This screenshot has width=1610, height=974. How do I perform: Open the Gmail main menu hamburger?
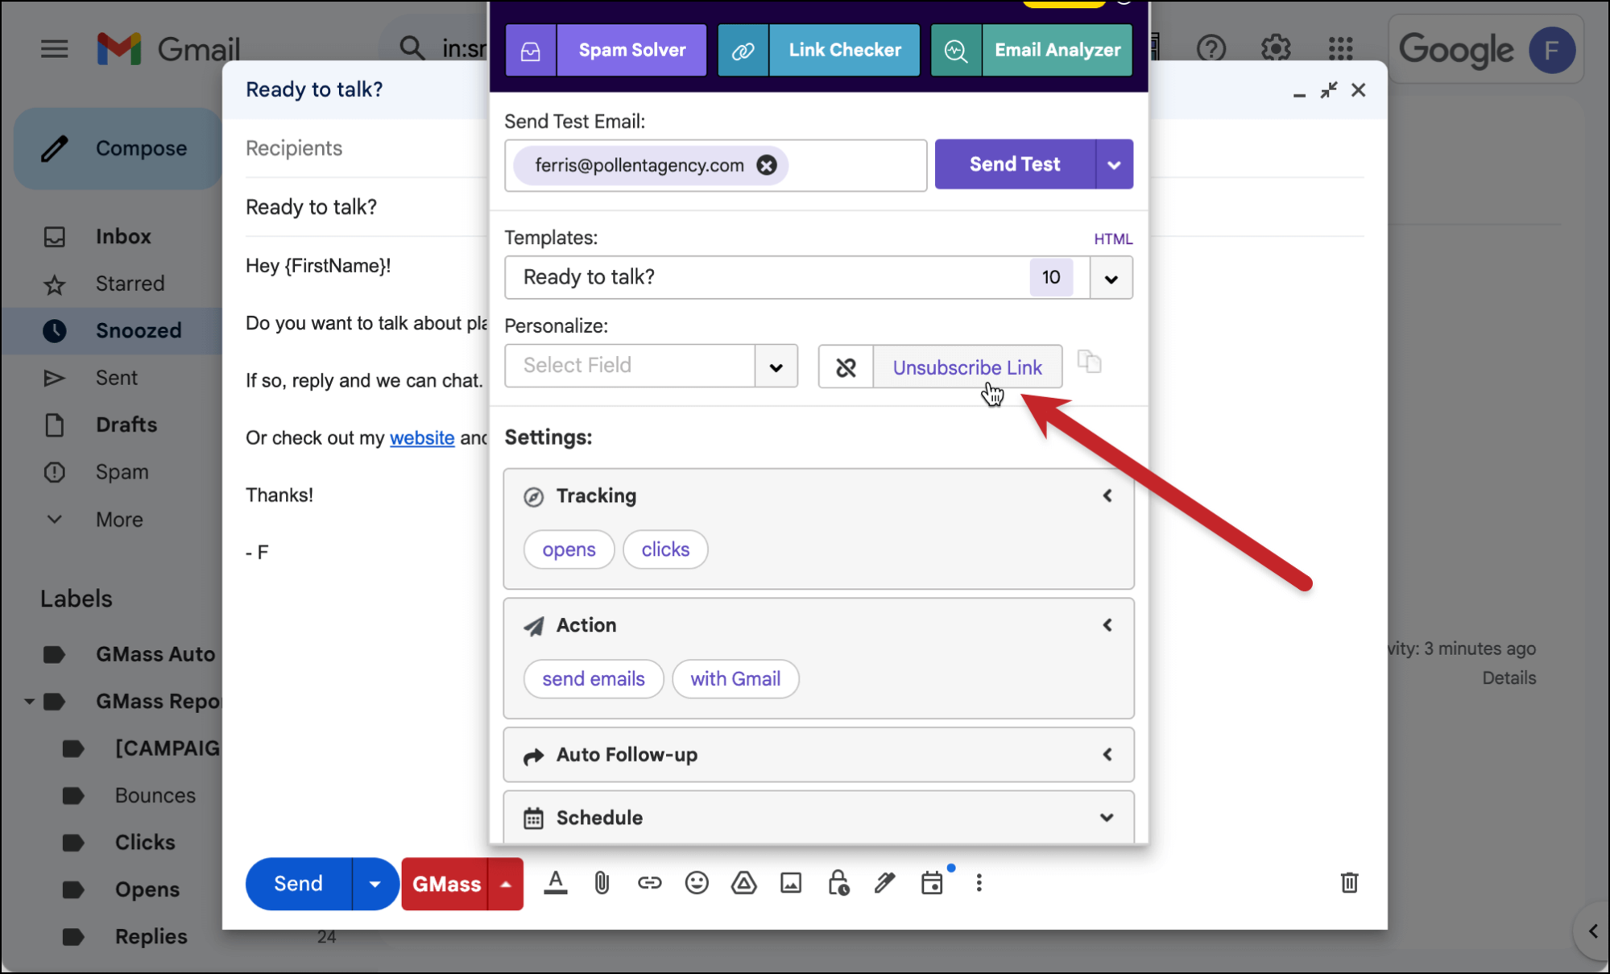(54, 49)
